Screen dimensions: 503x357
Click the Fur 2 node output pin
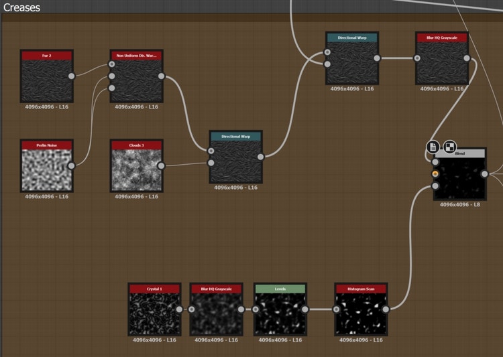pos(72,76)
